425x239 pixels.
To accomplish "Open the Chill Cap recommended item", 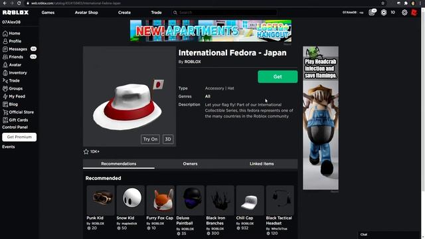I will [x=250, y=208].
